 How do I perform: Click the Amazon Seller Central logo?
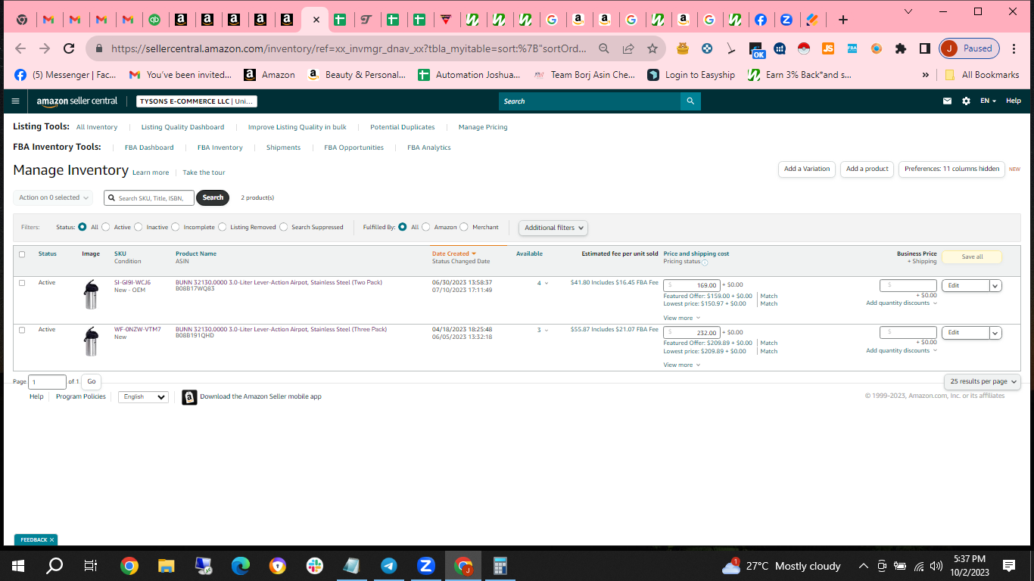tap(77, 101)
